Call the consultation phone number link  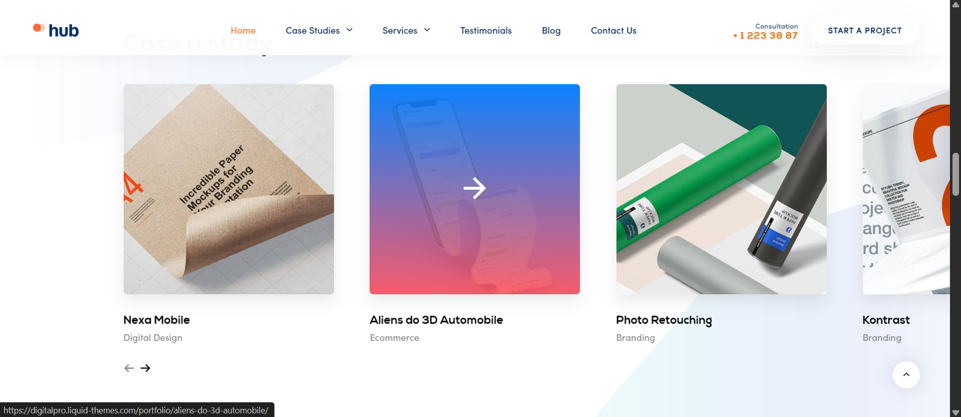pyautogui.click(x=765, y=35)
